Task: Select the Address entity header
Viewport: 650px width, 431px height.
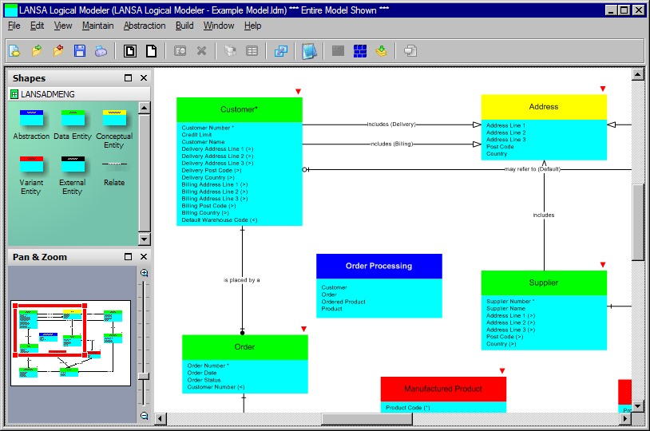Action: tap(544, 107)
